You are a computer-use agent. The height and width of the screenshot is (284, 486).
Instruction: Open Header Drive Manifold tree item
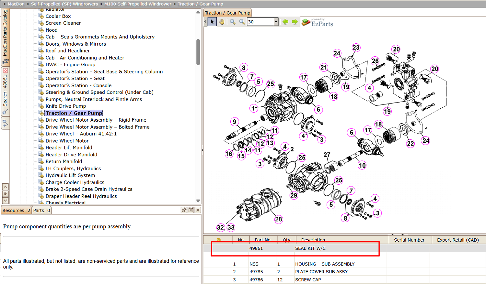71,155
